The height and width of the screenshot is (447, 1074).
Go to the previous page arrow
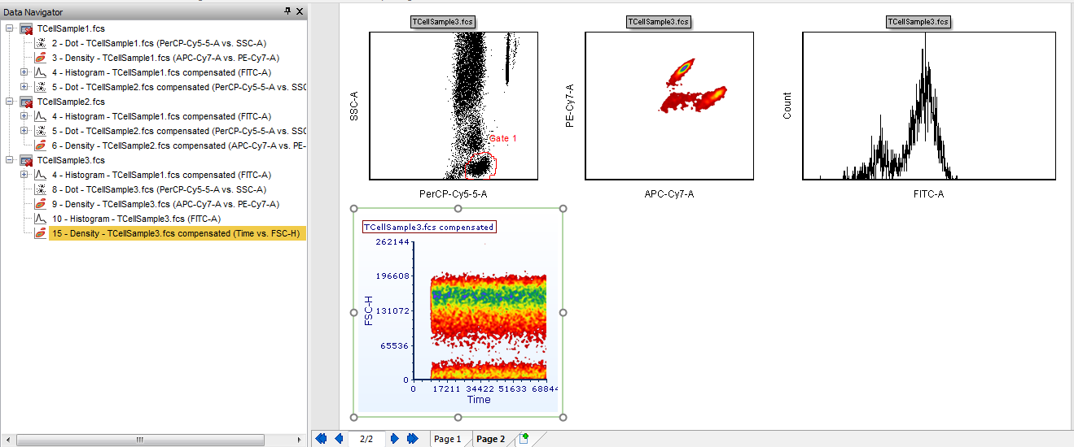[x=339, y=439]
